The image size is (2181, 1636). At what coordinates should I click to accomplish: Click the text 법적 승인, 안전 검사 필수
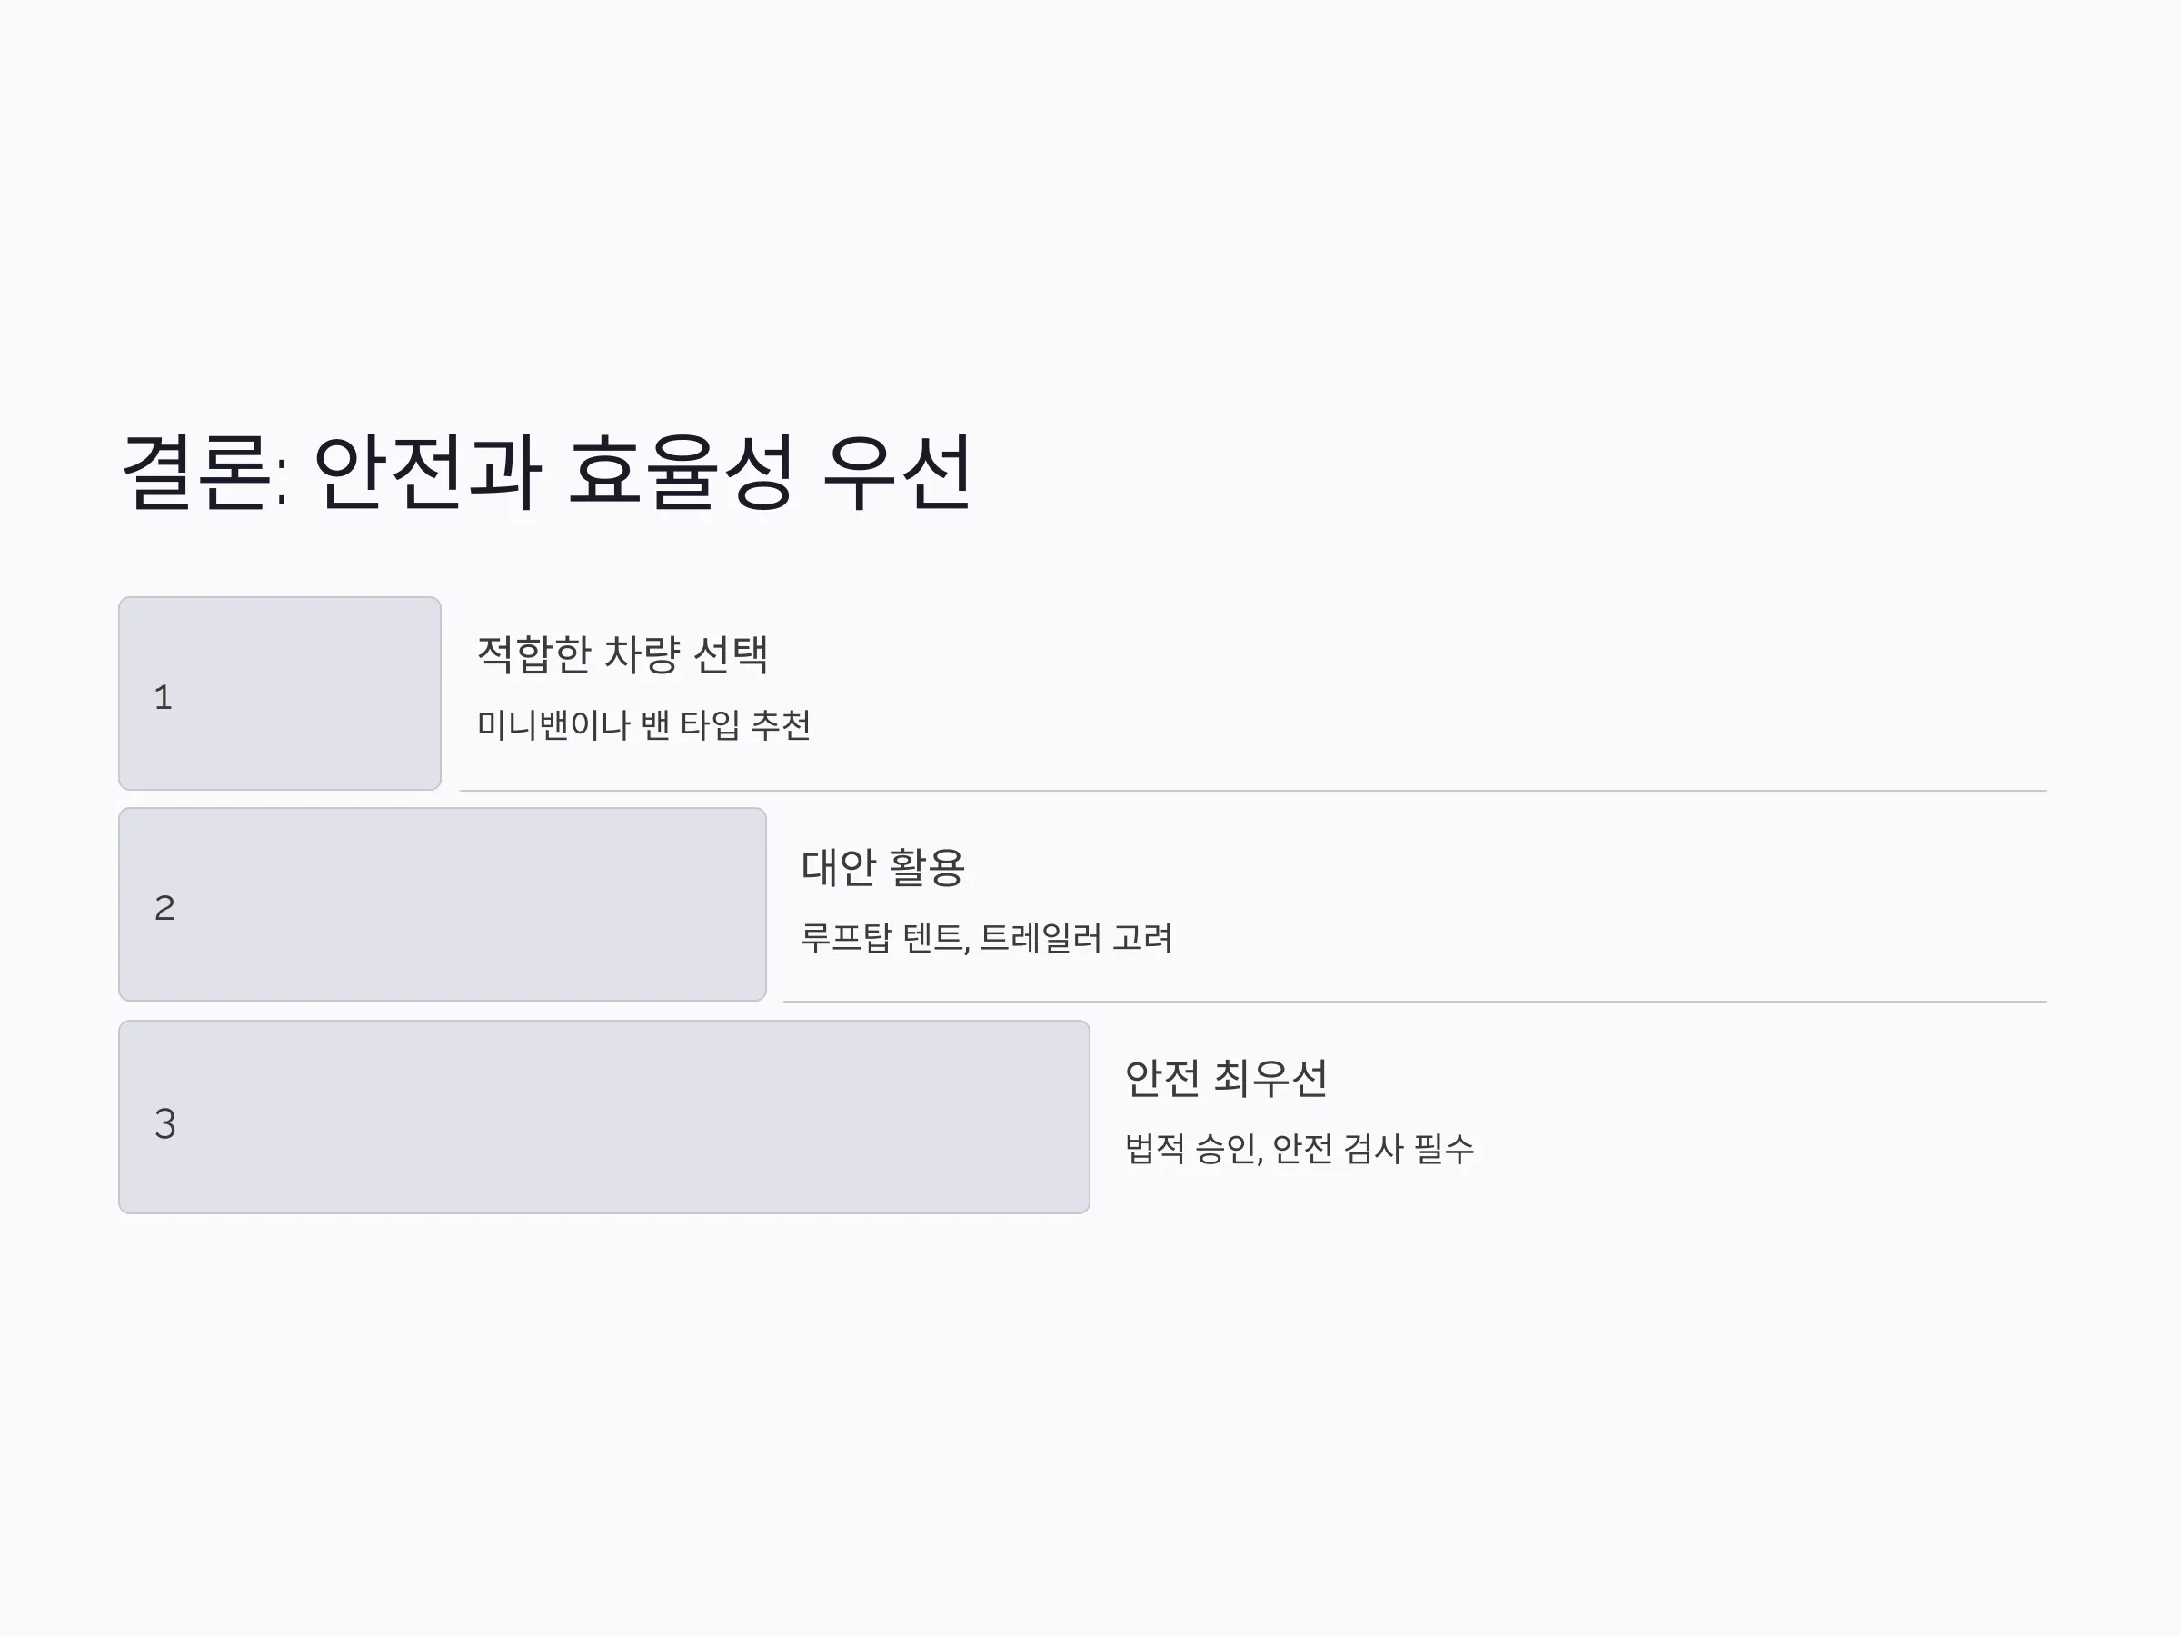[x=1300, y=1149]
